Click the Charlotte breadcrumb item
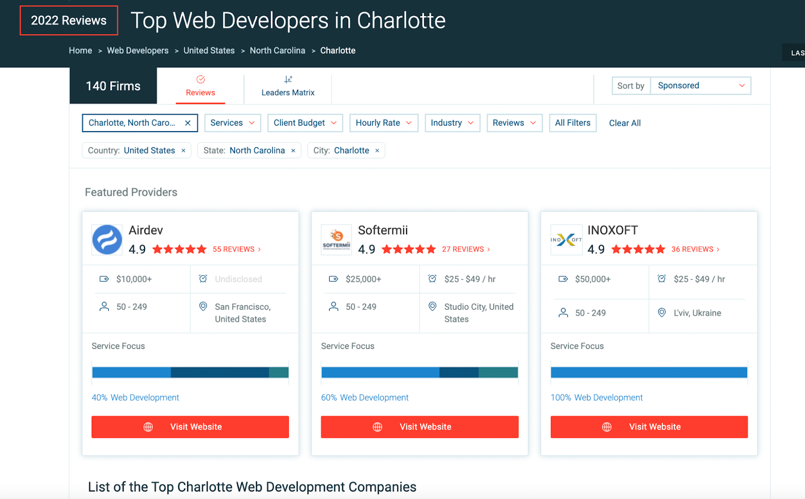 pos(338,51)
